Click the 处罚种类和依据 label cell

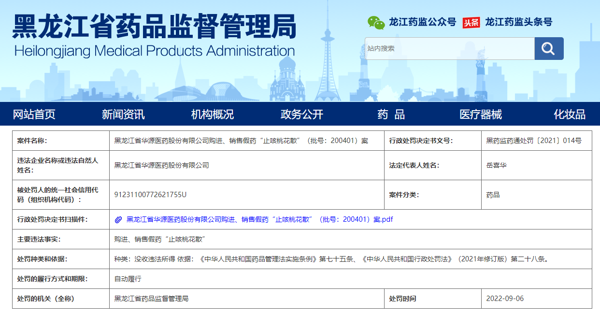click(x=61, y=259)
